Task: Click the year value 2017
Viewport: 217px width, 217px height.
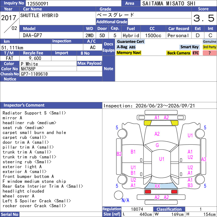Action: click(x=9, y=18)
